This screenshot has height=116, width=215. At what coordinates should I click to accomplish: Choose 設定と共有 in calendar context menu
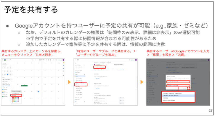tap(16, 95)
